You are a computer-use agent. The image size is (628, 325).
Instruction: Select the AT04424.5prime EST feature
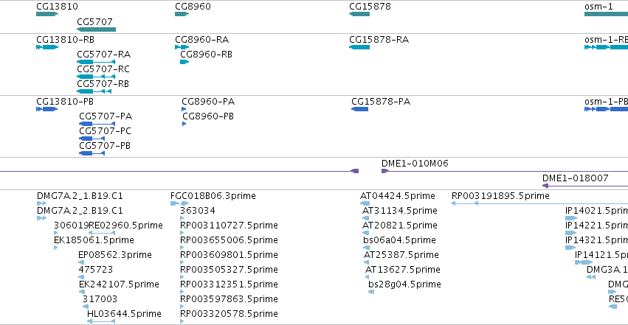click(x=398, y=195)
